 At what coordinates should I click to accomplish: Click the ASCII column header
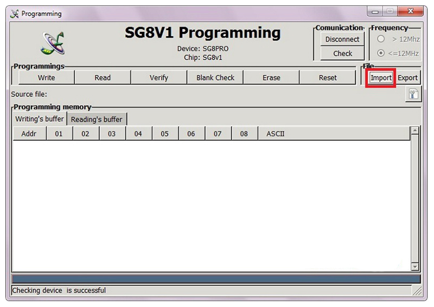pos(334,134)
